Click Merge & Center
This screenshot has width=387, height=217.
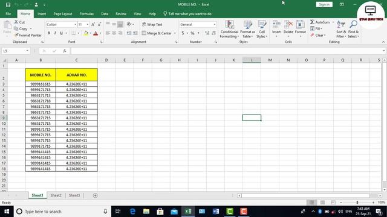click(x=157, y=33)
